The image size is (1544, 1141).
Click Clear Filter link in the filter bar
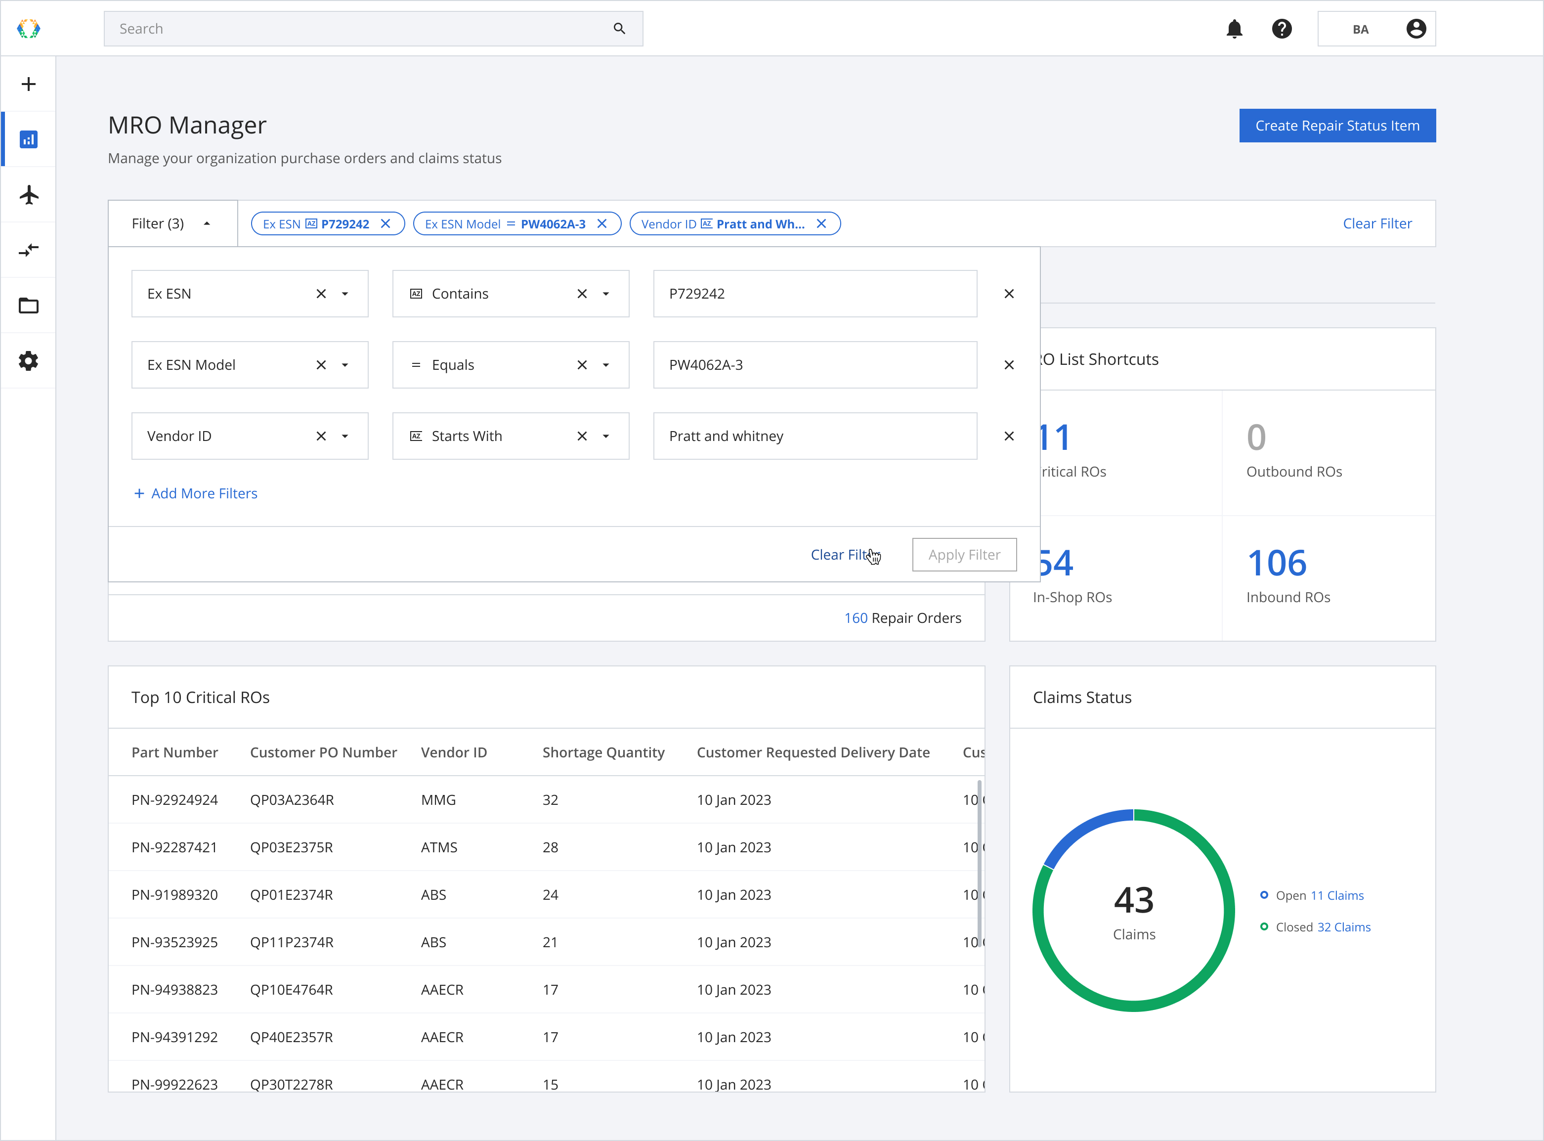1377,224
